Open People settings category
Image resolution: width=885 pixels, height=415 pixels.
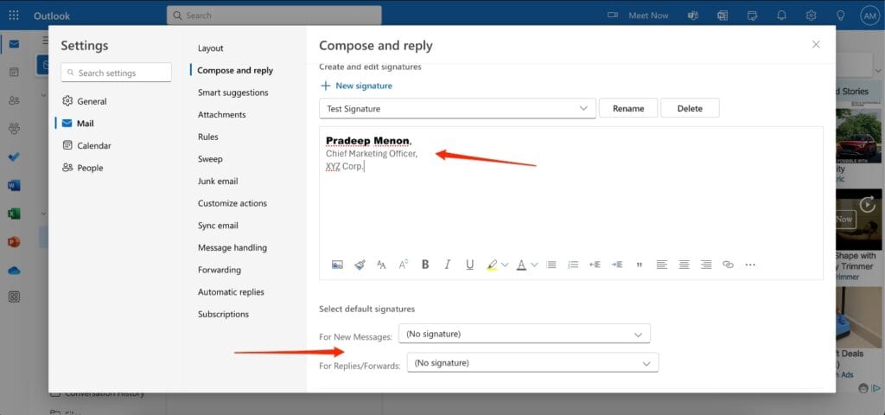82,168
